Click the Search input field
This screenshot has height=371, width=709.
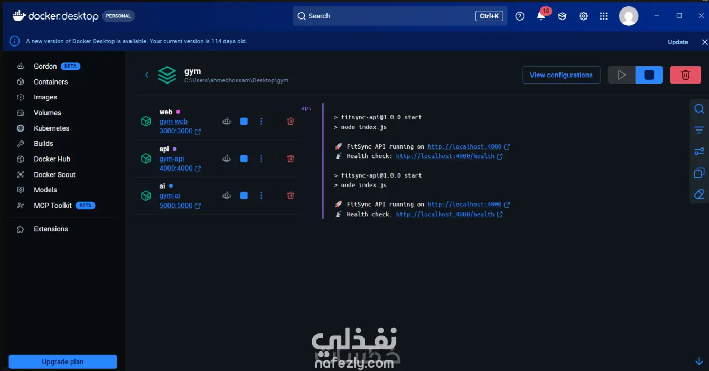400,16
